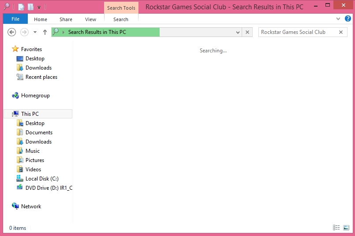Go forward with the Forward arrow
Screen dimensions: 355x236
(x=24, y=32)
